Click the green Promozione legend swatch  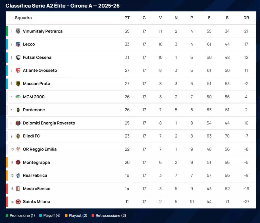tap(7, 215)
